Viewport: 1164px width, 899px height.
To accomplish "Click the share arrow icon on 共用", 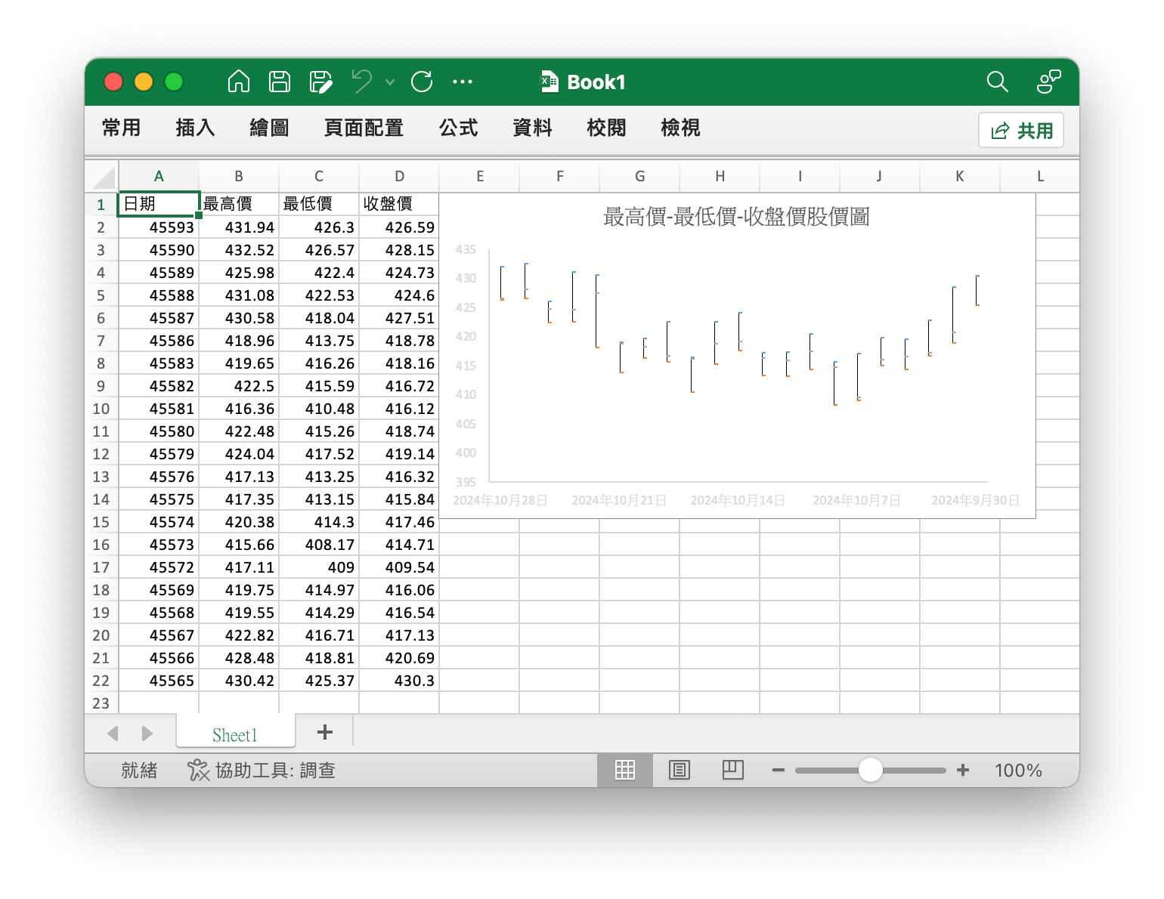I will [x=1000, y=131].
